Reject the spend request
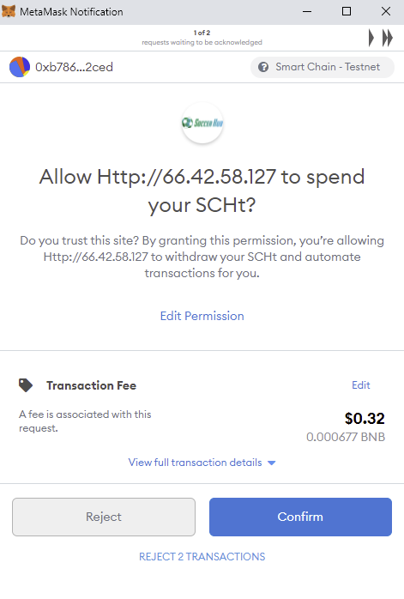This screenshot has width=404, height=599. tap(104, 517)
